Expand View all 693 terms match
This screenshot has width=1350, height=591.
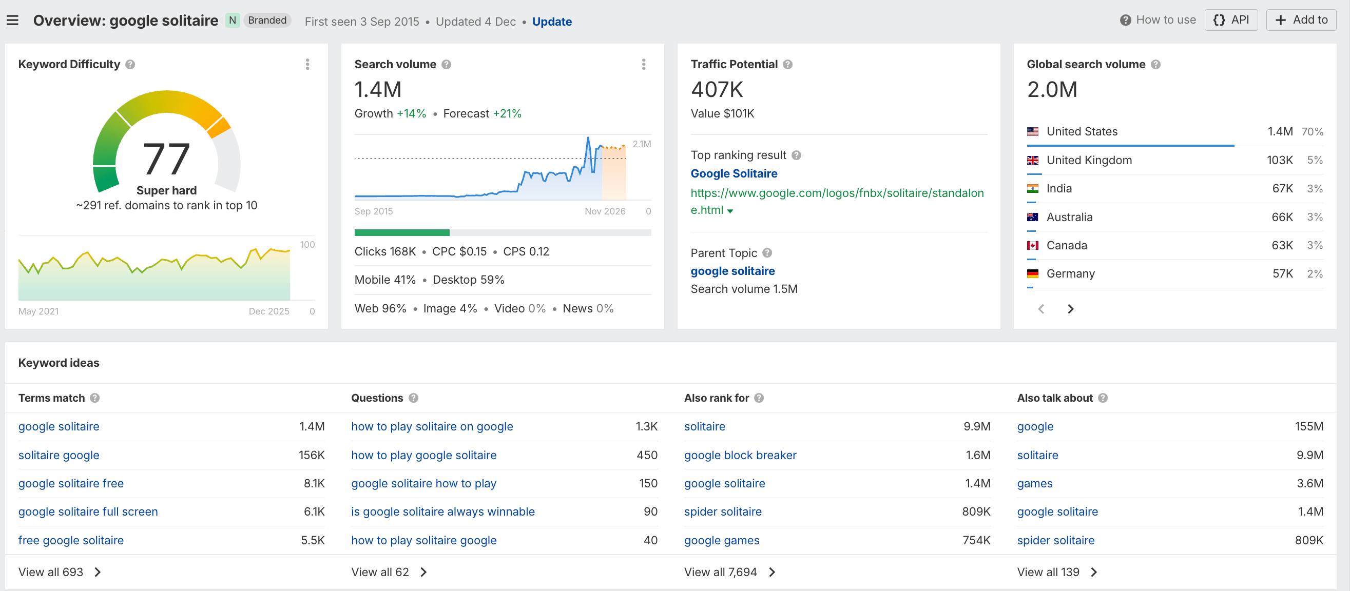pos(59,572)
